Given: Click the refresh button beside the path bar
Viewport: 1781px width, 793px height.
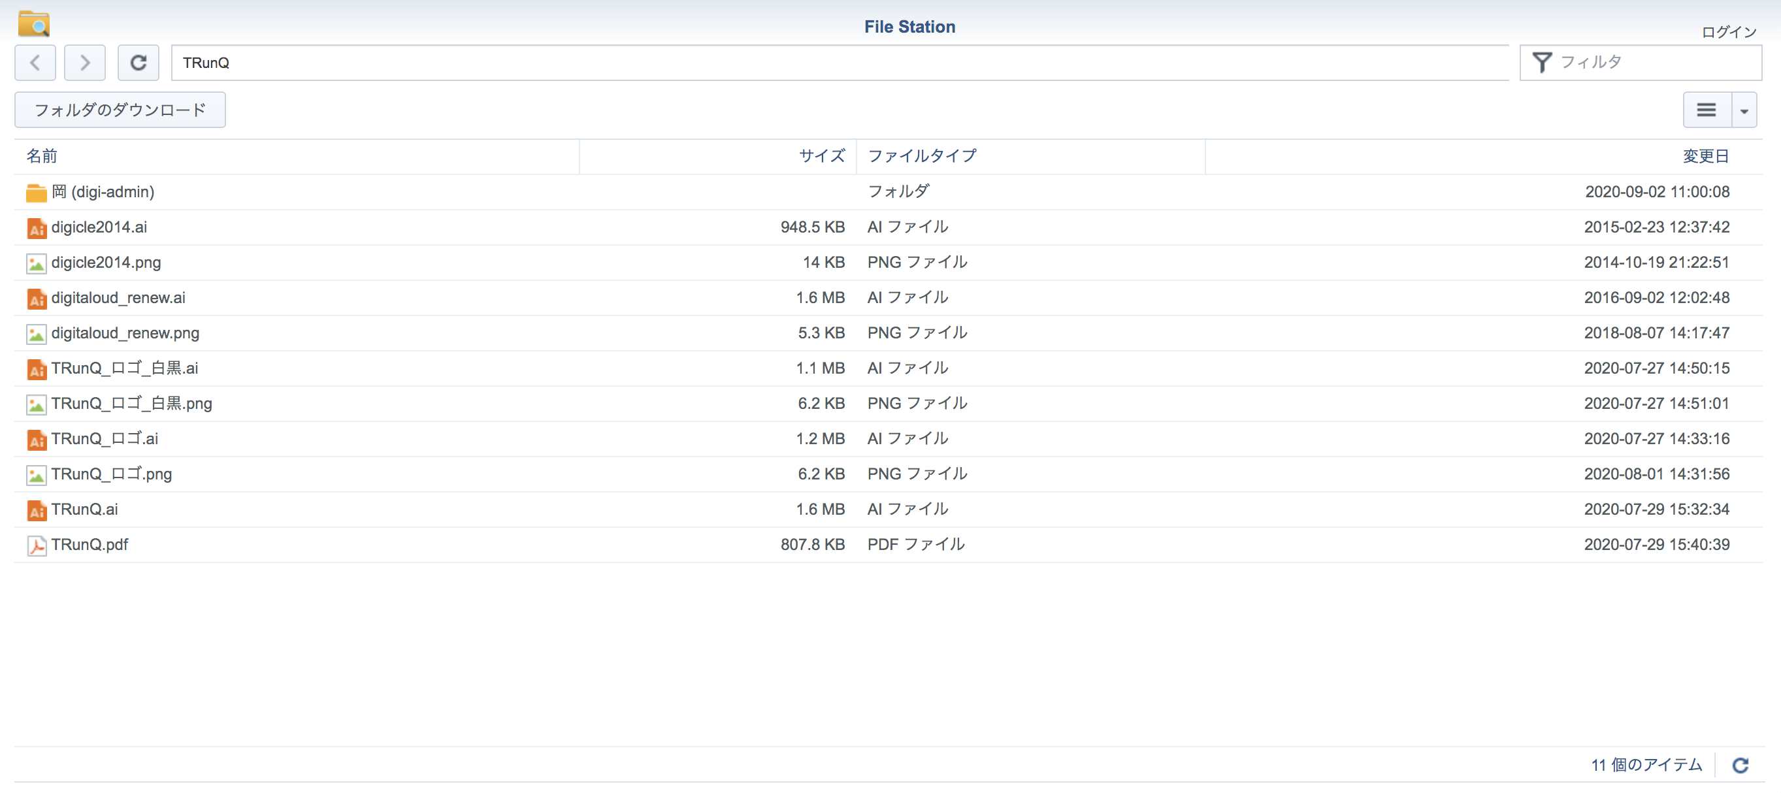Looking at the screenshot, I should [x=139, y=63].
